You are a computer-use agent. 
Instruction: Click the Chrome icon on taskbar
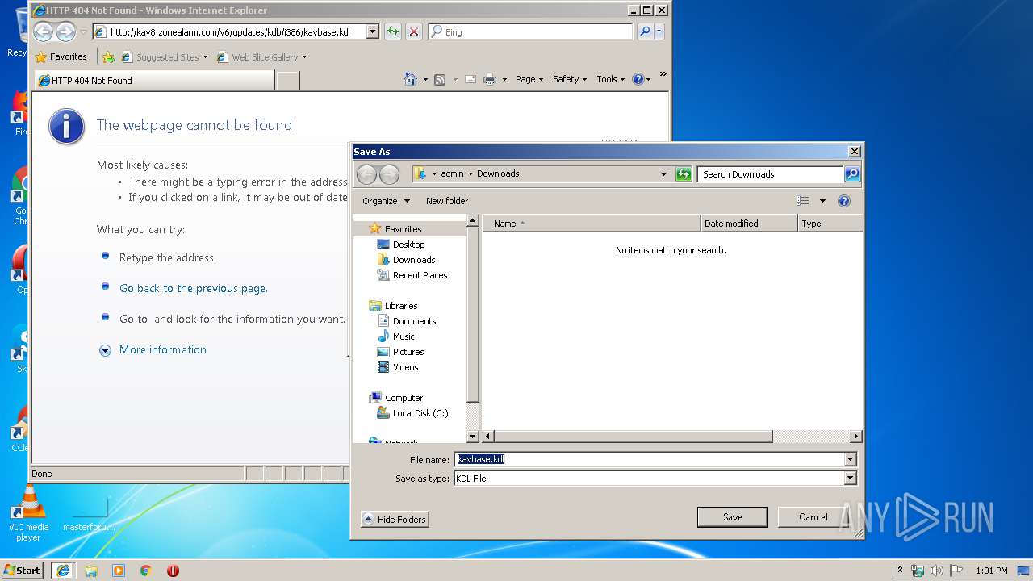coord(145,571)
